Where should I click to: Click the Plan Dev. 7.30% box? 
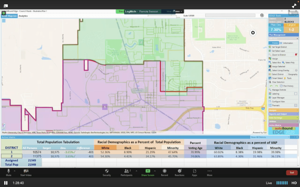click(276, 28)
